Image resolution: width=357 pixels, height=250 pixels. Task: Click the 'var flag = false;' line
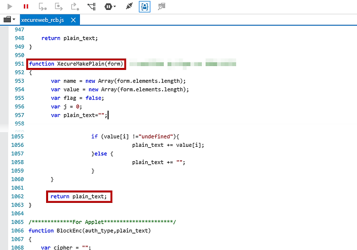[77, 98]
